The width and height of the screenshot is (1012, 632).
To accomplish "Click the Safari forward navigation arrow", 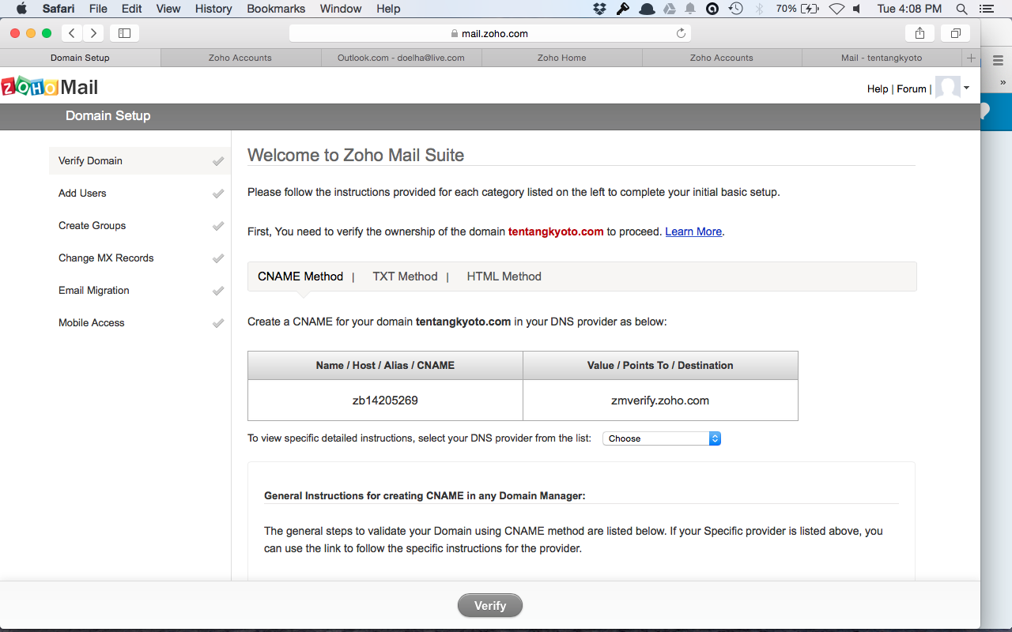I will coord(93,33).
